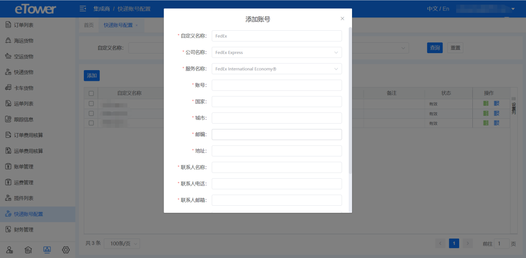526x258 pixels.
Task: Click the blue action icon in third table row
Action: click(497, 123)
